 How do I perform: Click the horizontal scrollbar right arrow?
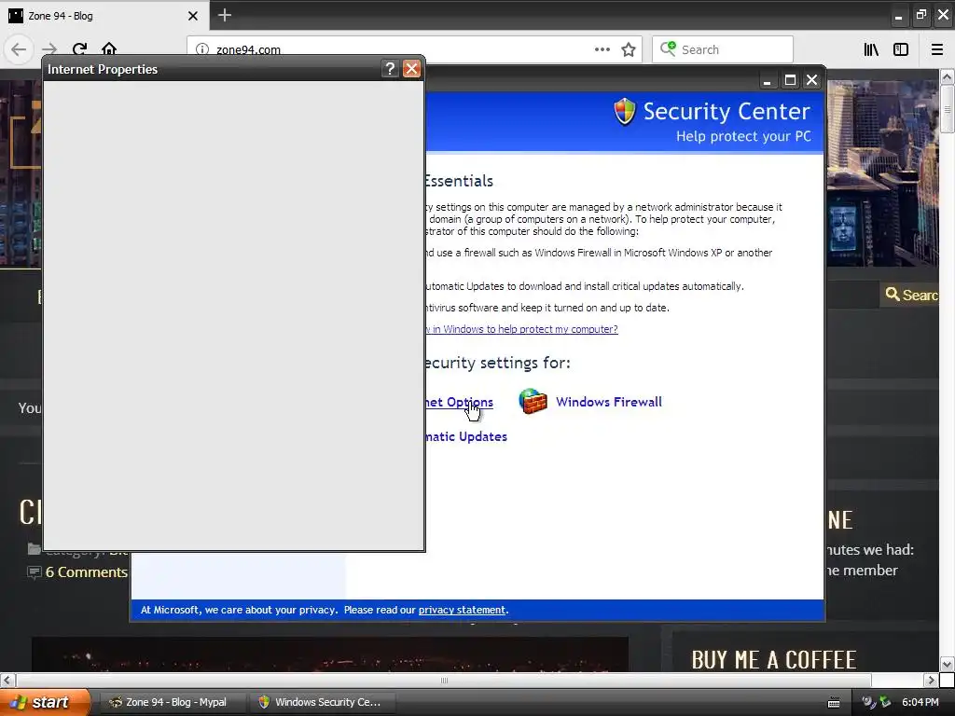[x=932, y=680]
